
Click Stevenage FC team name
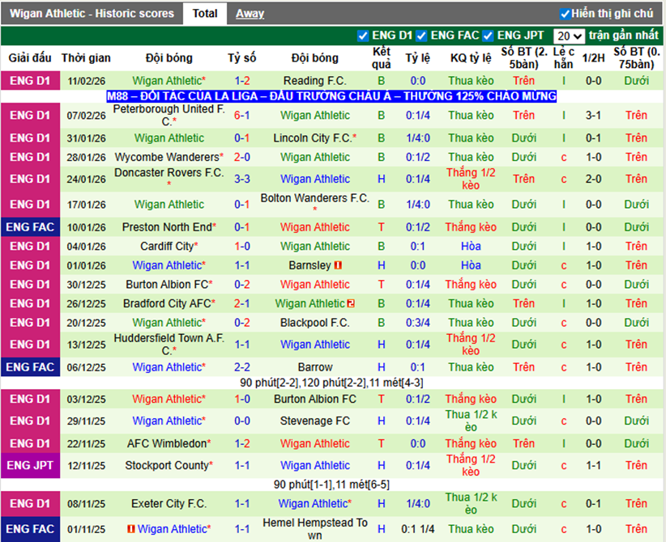pyautogui.click(x=314, y=421)
